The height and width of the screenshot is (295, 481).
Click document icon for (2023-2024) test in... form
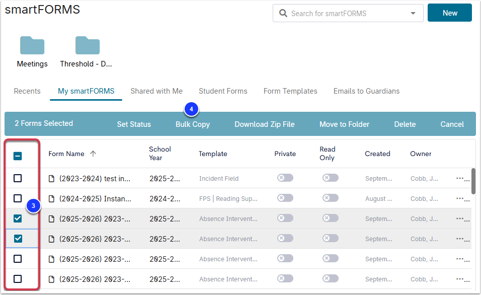click(51, 179)
